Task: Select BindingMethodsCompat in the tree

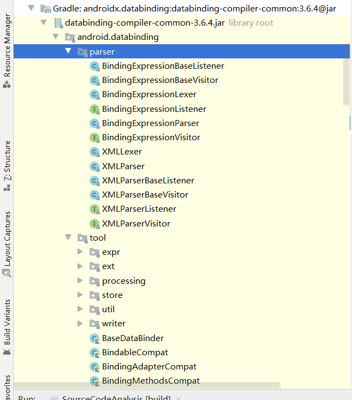Action: [151, 381]
